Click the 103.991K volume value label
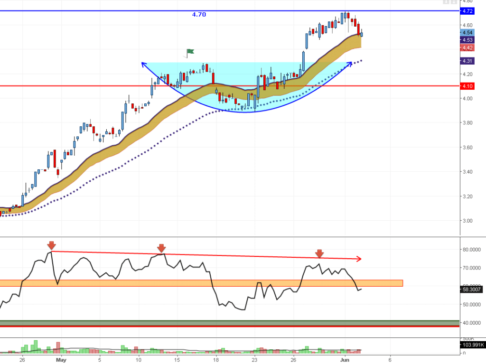The width and height of the screenshot is (486, 364). click(x=472, y=345)
